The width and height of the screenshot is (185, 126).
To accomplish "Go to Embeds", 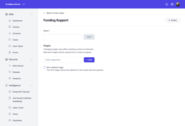I will point(16,72).
